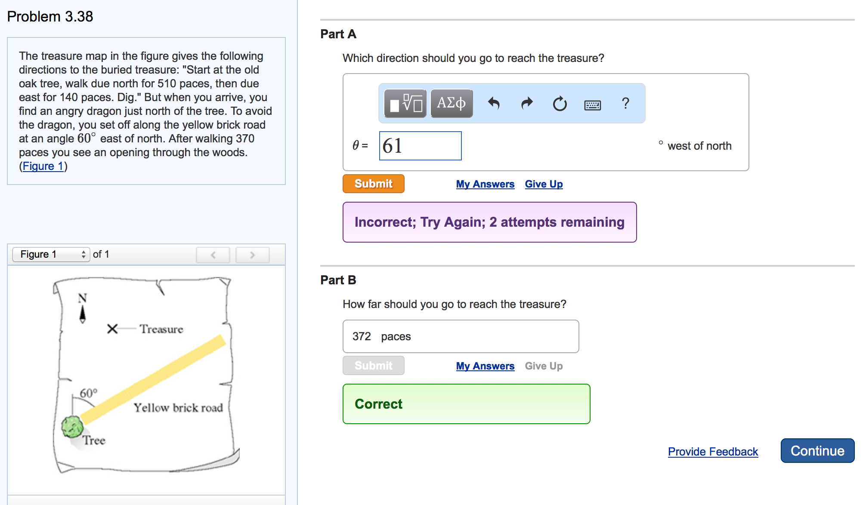Click Give Up for Part A
Screen dimensions: 866x505
point(544,184)
